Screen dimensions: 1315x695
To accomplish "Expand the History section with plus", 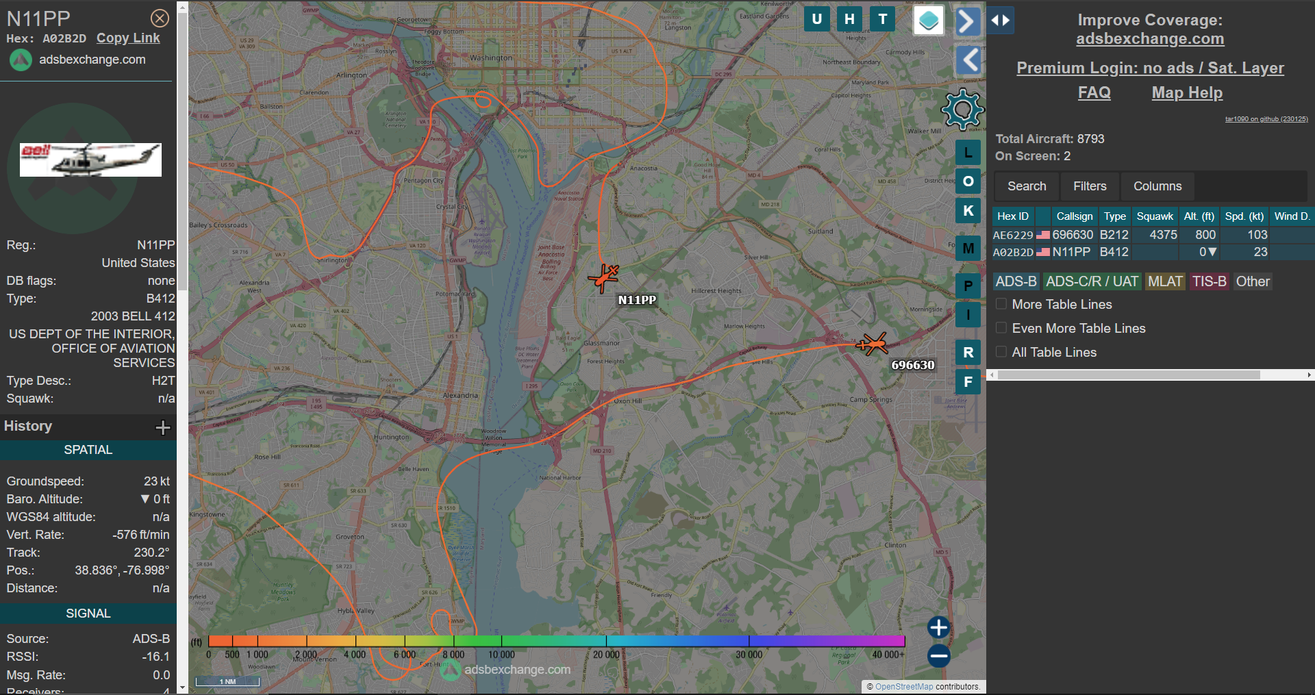I will [162, 428].
